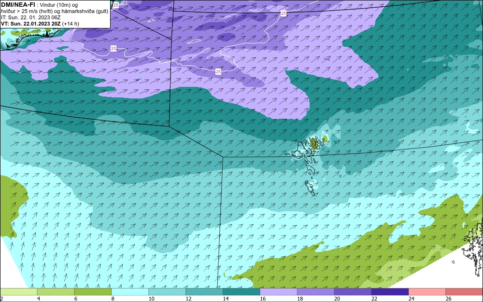This screenshot has height=302, width=483.
Task: Click the 2-4 m/s pale green legend swatch
Action: pyautogui.click(x=18, y=291)
